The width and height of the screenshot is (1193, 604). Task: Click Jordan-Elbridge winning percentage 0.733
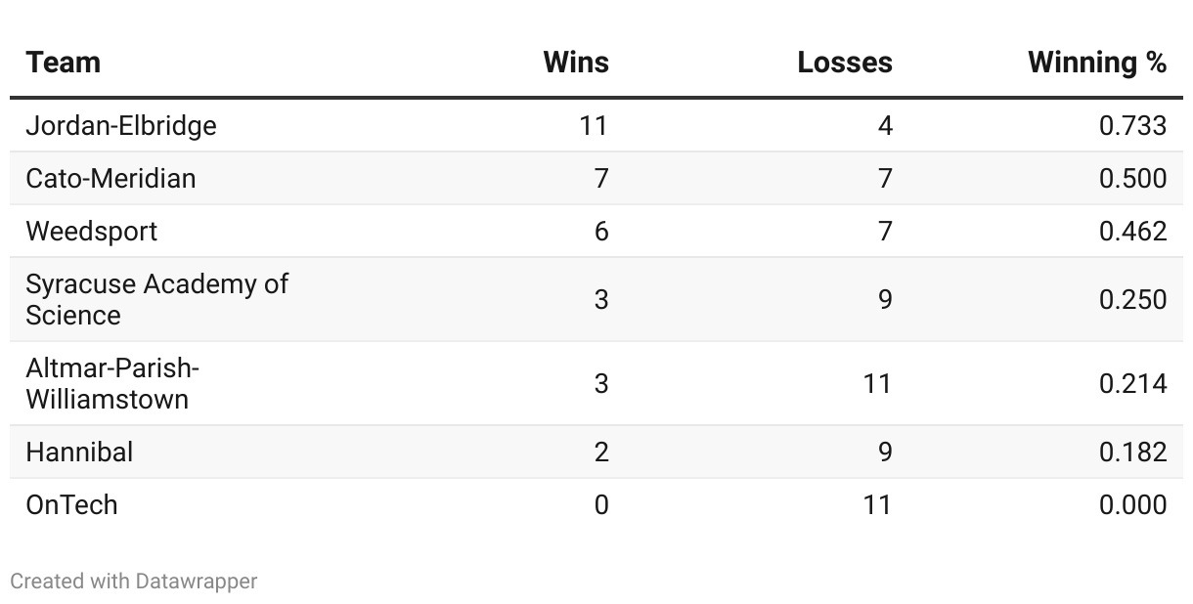pyautogui.click(x=1132, y=126)
